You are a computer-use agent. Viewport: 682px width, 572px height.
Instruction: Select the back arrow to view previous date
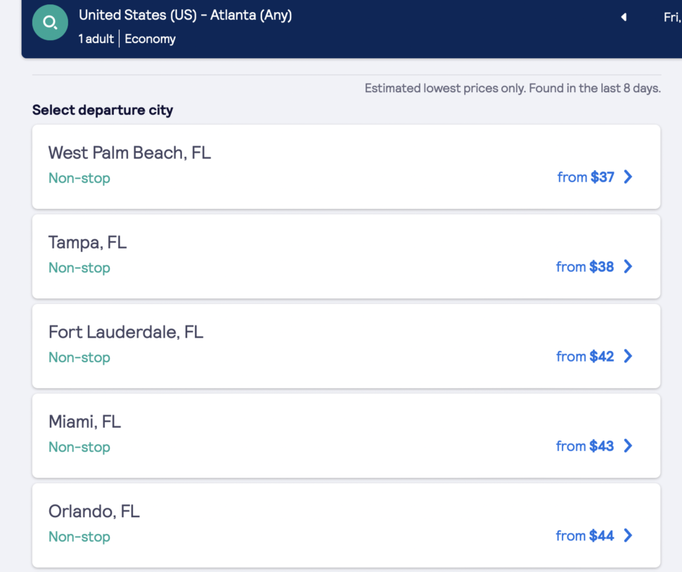623,17
